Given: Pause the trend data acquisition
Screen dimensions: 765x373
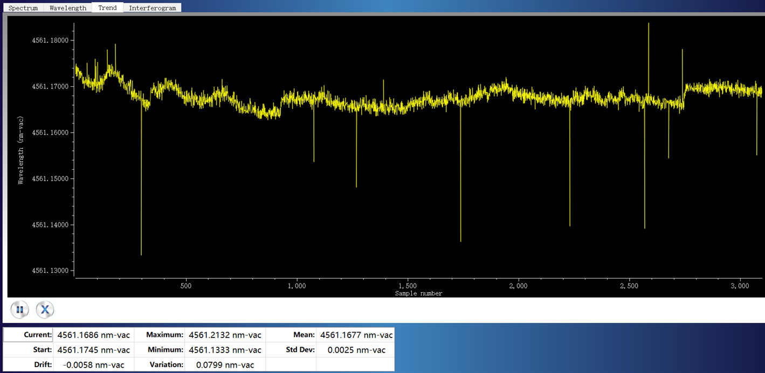Looking at the screenshot, I should [x=20, y=310].
